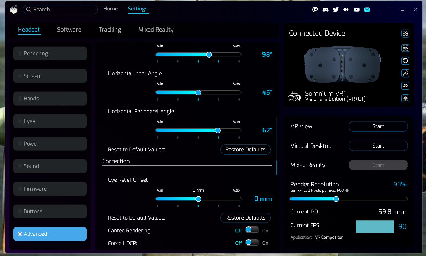Click the Horizontal Inner Angle slider handle
This screenshot has height=256, width=426.
click(x=198, y=93)
